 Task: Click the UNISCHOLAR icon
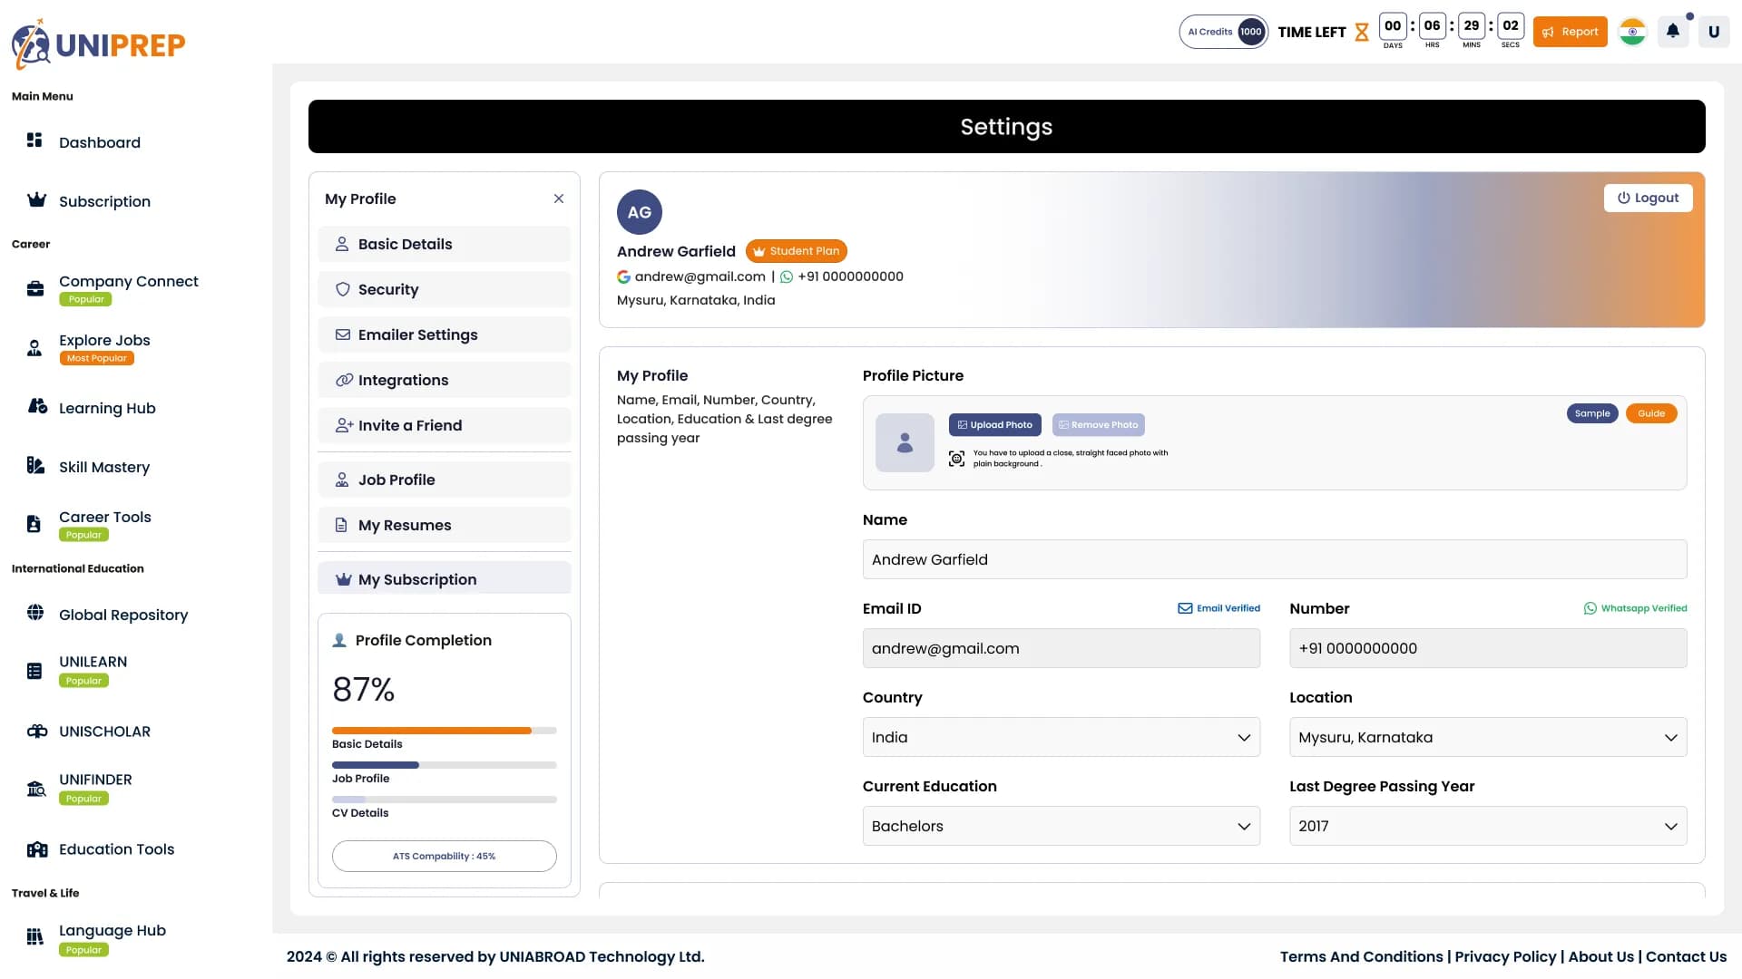tap(37, 731)
